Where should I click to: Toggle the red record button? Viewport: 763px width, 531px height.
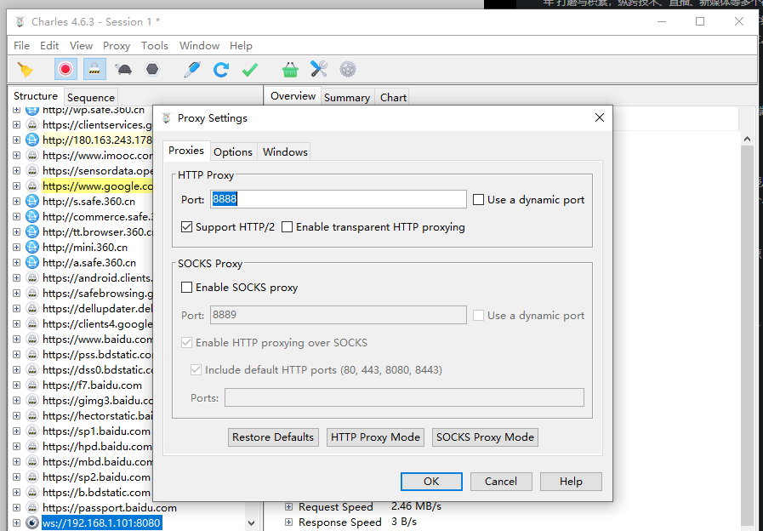click(x=65, y=70)
